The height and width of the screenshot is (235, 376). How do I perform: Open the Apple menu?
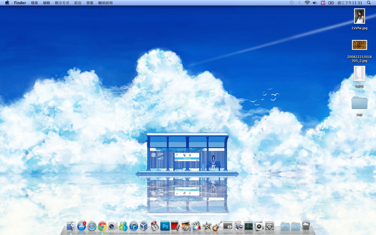coord(7,3)
